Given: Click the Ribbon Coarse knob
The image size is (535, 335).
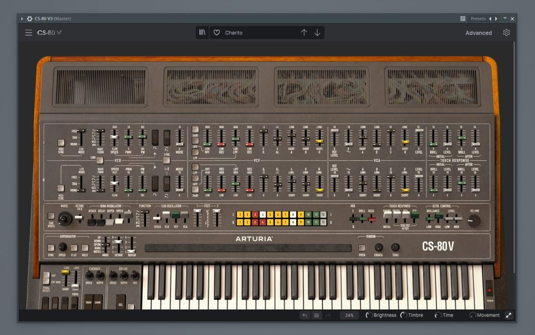Looking at the screenshot, I should 378,247.
